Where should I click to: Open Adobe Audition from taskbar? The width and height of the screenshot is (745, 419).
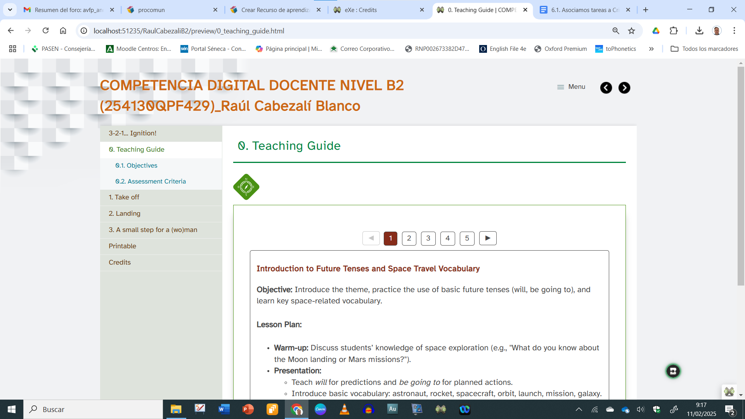tap(392, 409)
